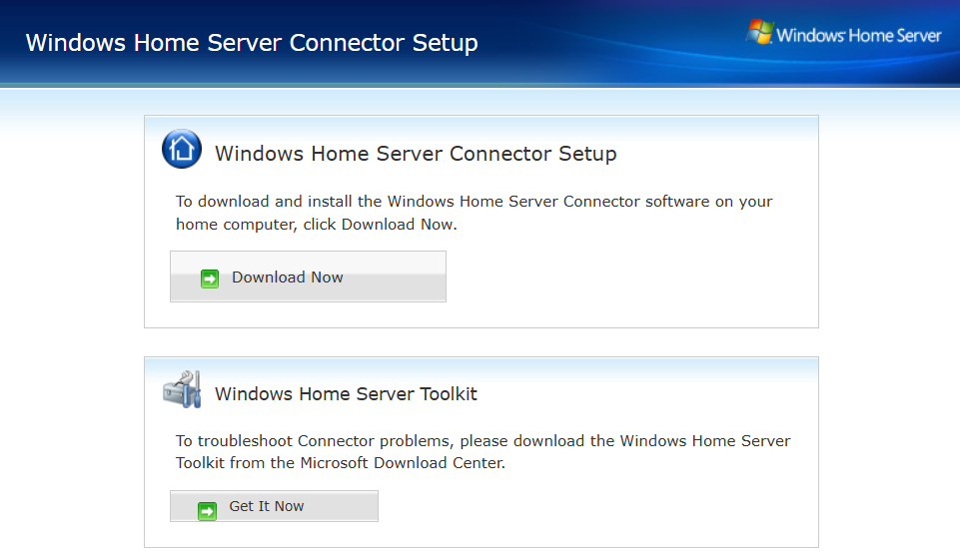Select the Connector Setup heading beside the house icon

pos(416,154)
